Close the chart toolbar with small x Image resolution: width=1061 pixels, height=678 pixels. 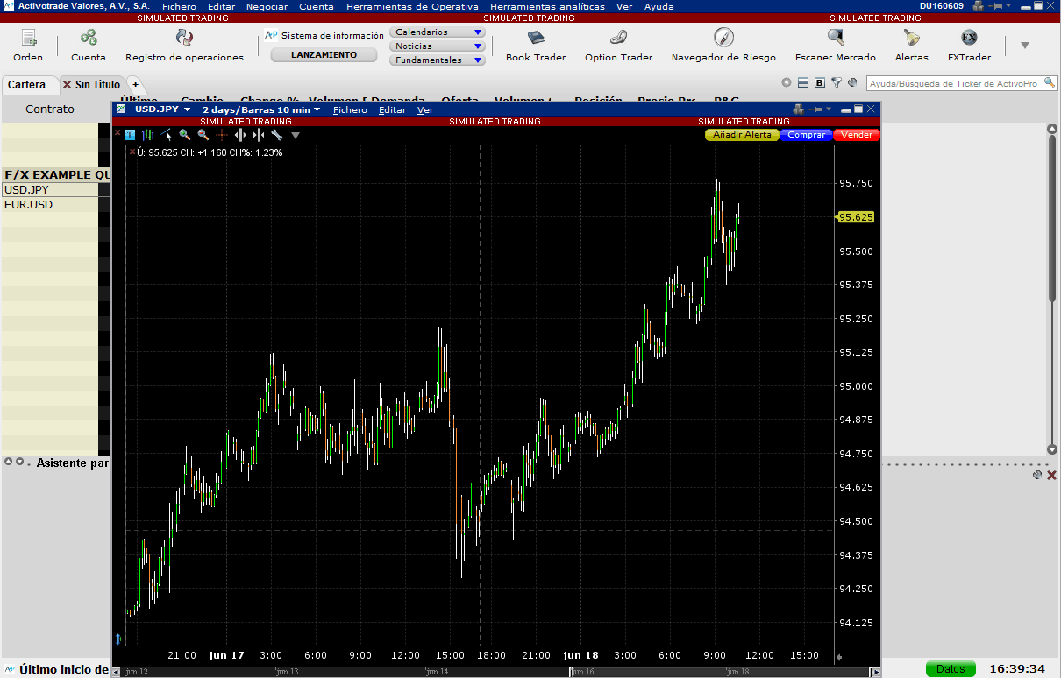[x=117, y=133]
